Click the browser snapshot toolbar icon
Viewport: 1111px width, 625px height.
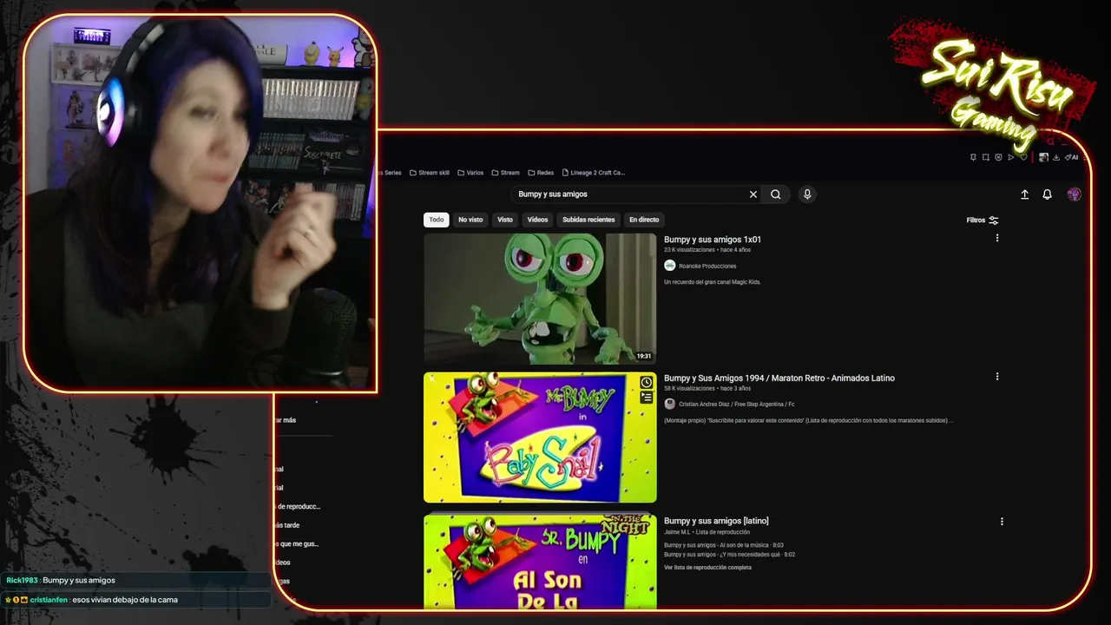tap(986, 157)
